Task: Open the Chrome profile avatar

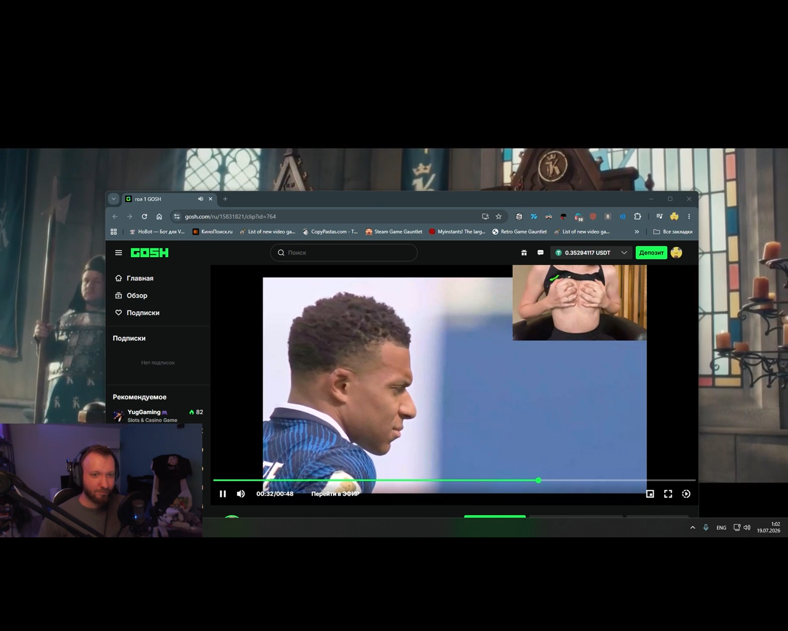Action: (675, 216)
